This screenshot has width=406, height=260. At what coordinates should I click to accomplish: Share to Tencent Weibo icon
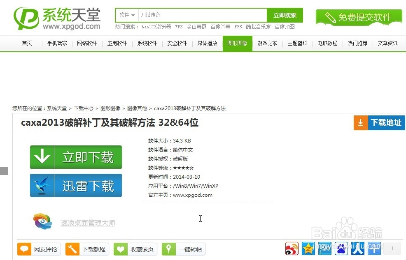point(325,248)
